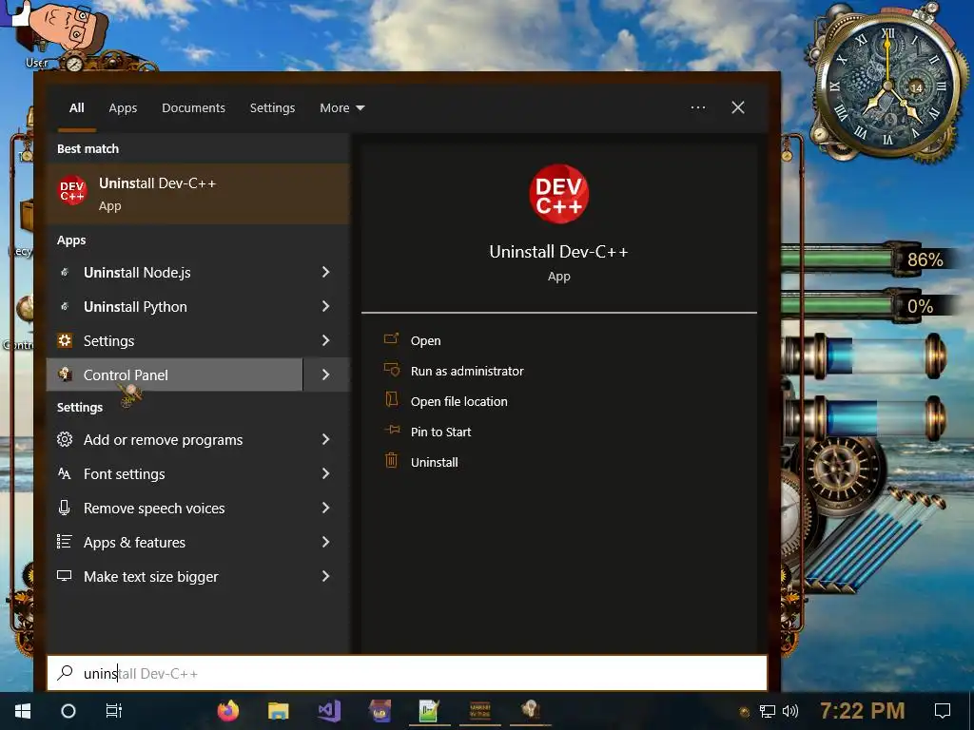The height and width of the screenshot is (730, 974).
Task: Switch to the All search tab
Action: tap(77, 108)
